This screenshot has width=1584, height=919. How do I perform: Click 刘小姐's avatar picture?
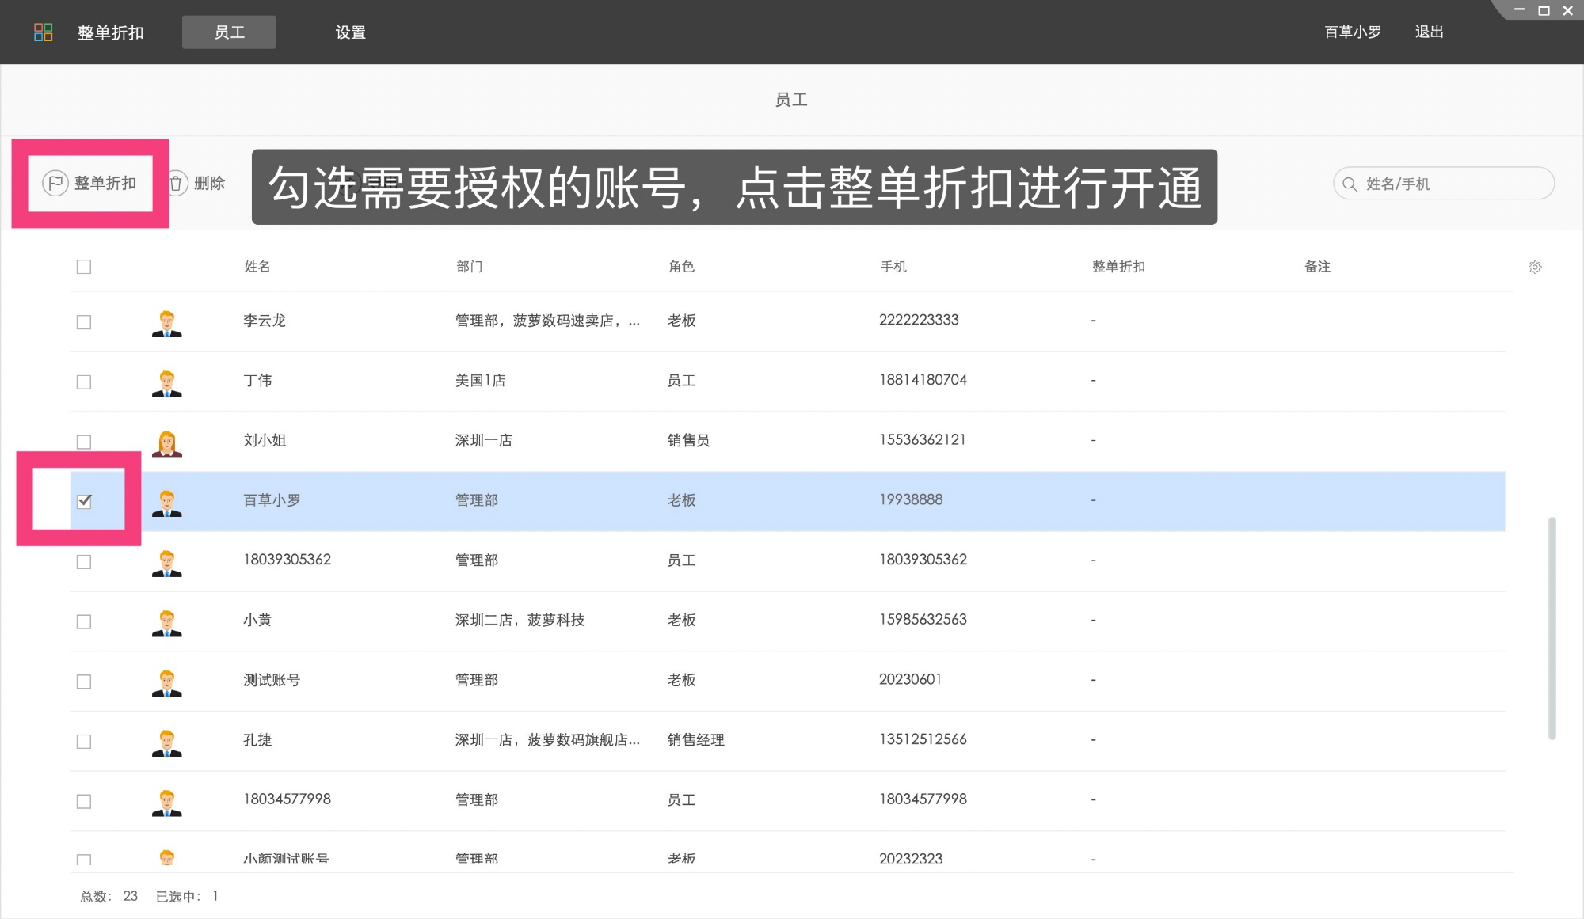tap(166, 442)
